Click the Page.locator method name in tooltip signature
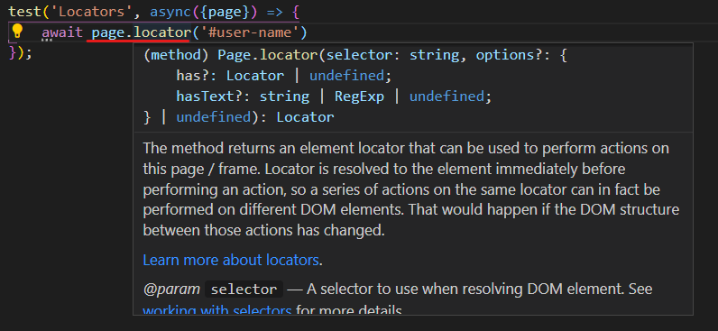The height and width of the screenshot is (331, 718). coord(267,55)
